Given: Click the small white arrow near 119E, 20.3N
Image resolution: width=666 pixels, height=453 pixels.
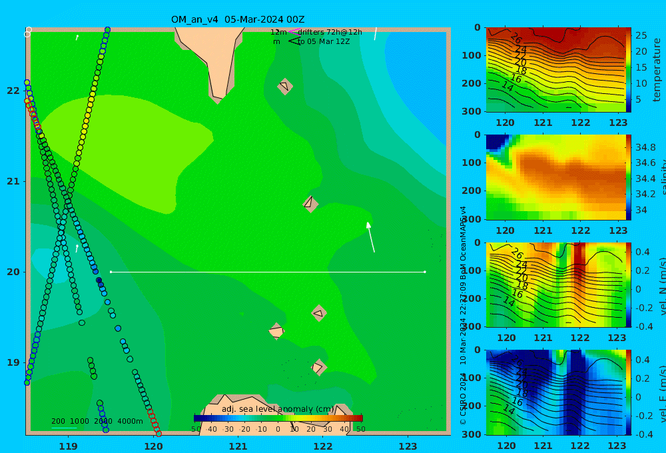Looking at the screenshot, I should tap(77, 248).
